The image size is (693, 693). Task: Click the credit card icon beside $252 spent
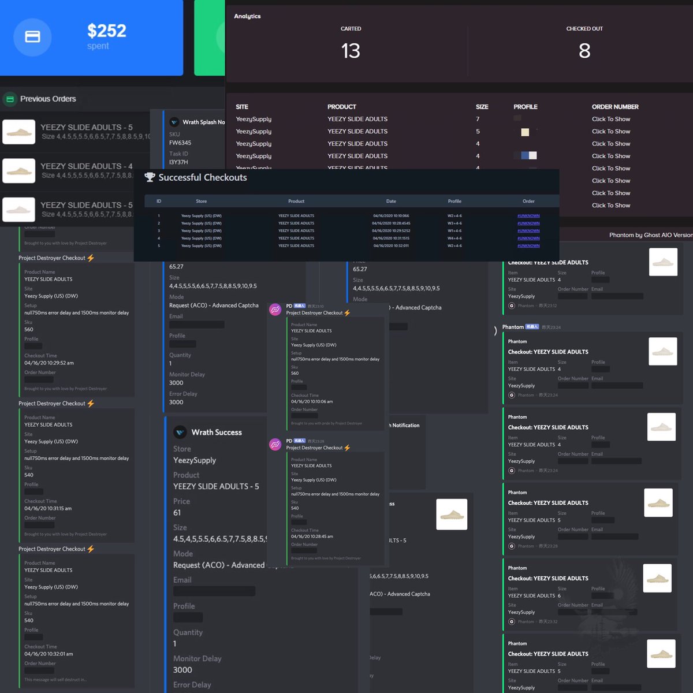(32, 37)
